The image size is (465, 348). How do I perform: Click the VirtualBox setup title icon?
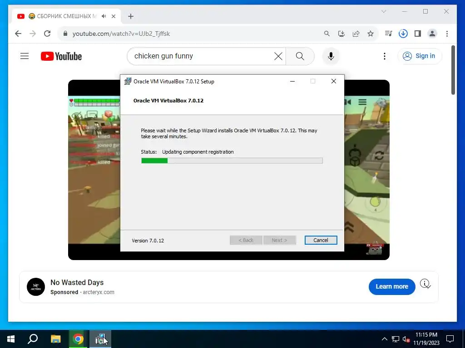tap(128, 81)
